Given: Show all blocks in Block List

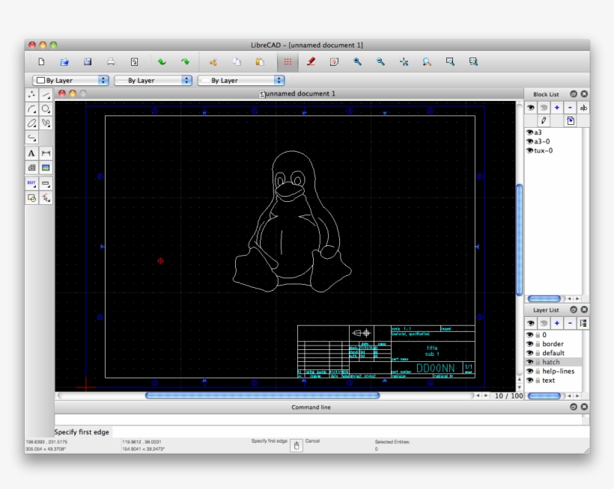Looking at the screenshot, I should tap(531, 108).
